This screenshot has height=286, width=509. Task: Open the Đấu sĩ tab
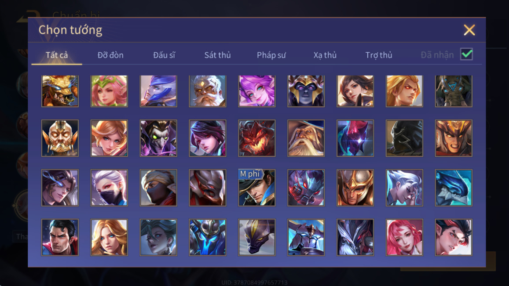(x=164, y=55)
